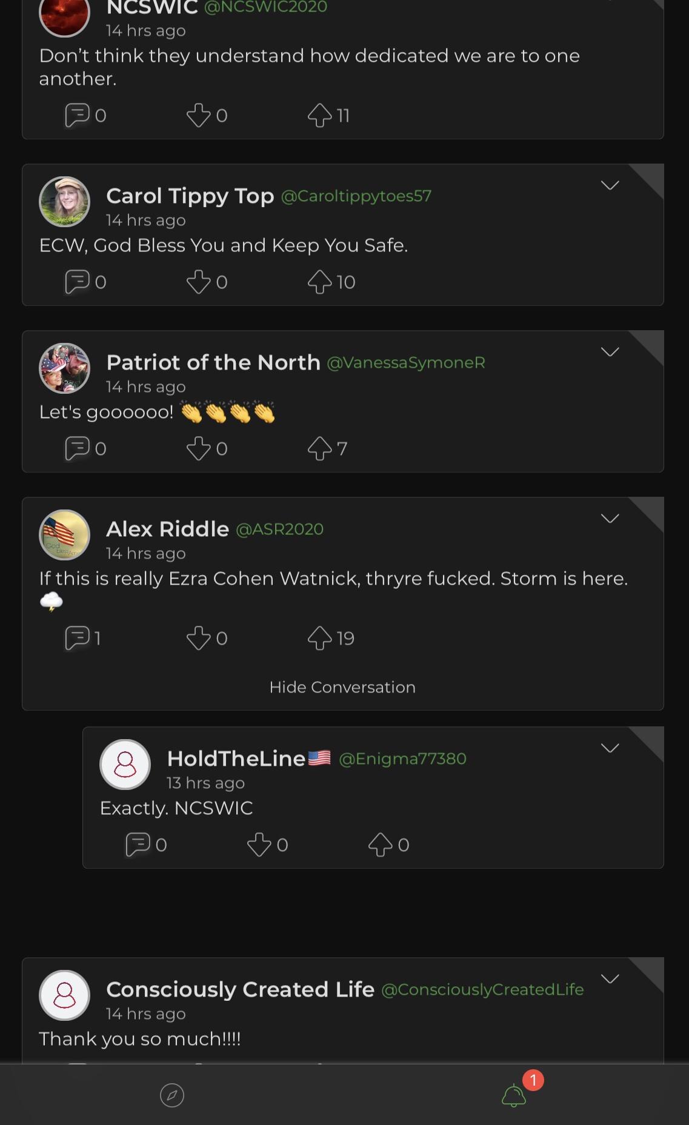Upvote the NCSWIC comment with 11 votes
This screenshot has height=1125, width=689.
point(319,115)
